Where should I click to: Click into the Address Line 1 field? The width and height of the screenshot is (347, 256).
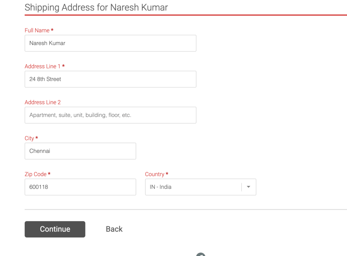[x=110, y=79]
